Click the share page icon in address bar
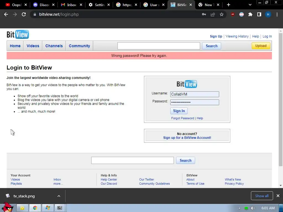Viewport: 283px width, 212px height. point(213,14)
